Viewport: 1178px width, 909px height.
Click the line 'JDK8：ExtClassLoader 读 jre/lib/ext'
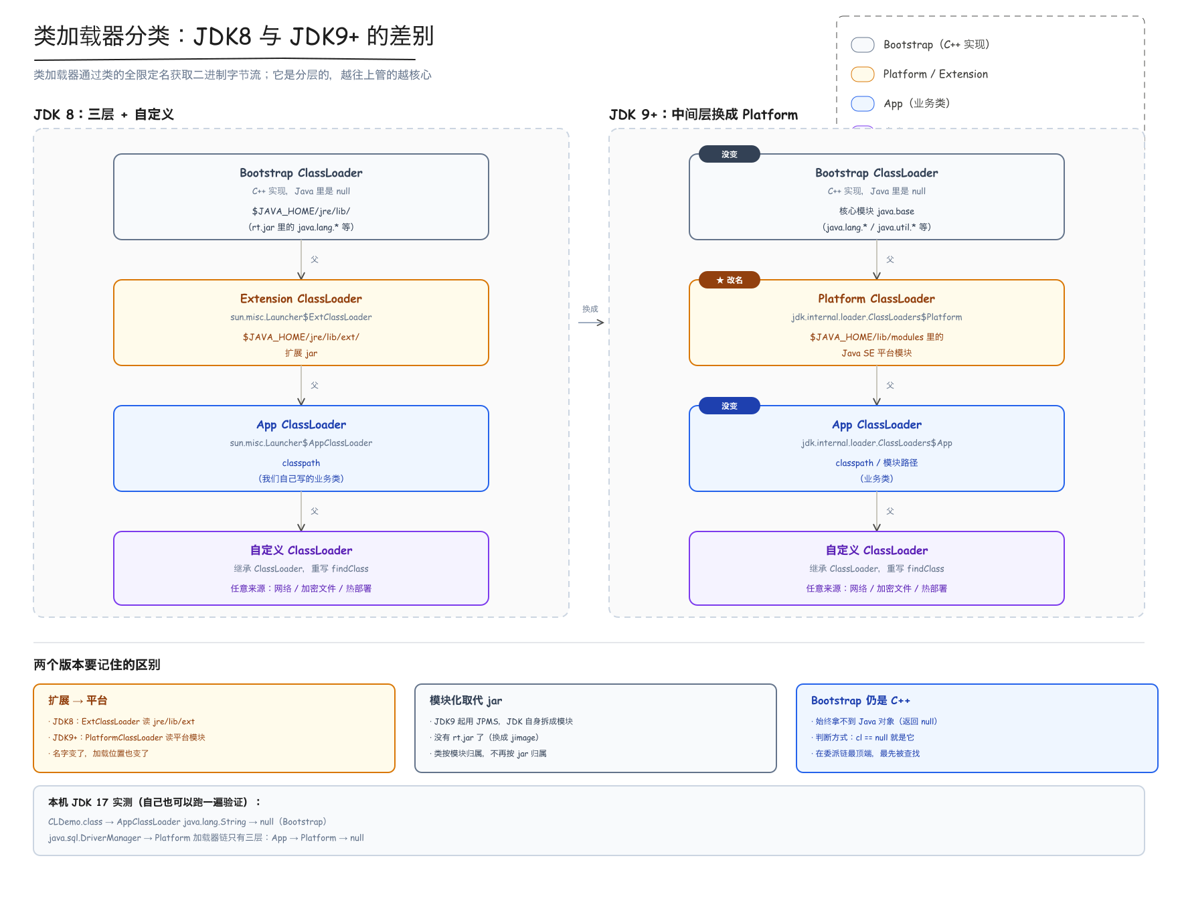click(122, 722)
